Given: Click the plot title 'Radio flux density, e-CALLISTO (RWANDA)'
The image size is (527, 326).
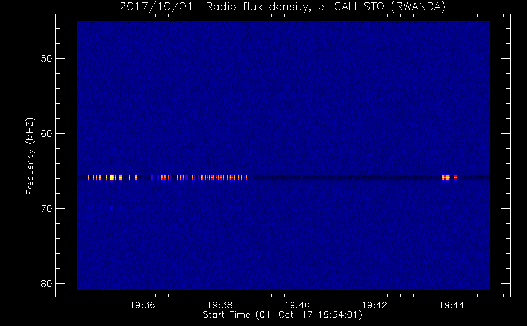Looking at the screenshot, I should coord(325,7).
